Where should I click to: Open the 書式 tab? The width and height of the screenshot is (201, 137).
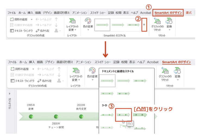[x=189, y=13]
